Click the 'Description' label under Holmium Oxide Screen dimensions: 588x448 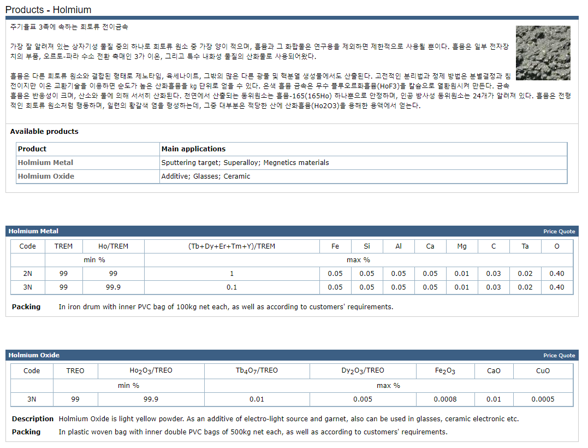click(x=33, y=418)
